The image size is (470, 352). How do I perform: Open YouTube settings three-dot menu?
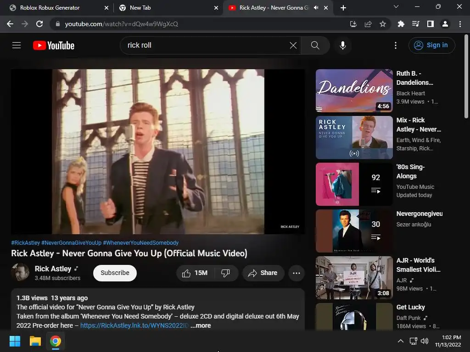pyautogui.click(x=396, y=45)
